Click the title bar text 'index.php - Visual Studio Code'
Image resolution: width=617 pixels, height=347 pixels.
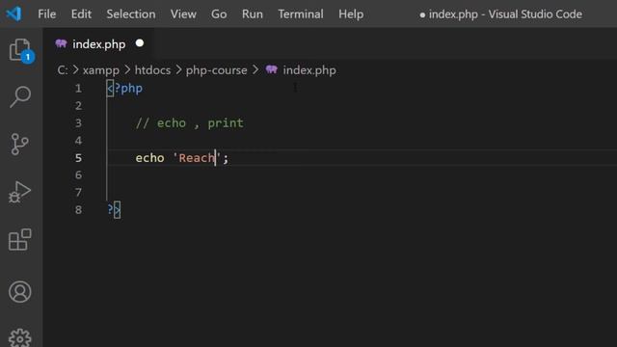point(505,14)
